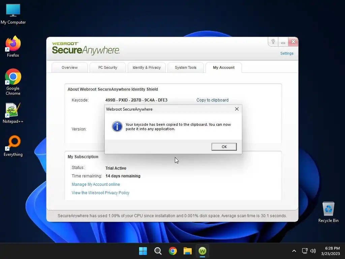Click the volume speaker tray icon

click(313, 251)
